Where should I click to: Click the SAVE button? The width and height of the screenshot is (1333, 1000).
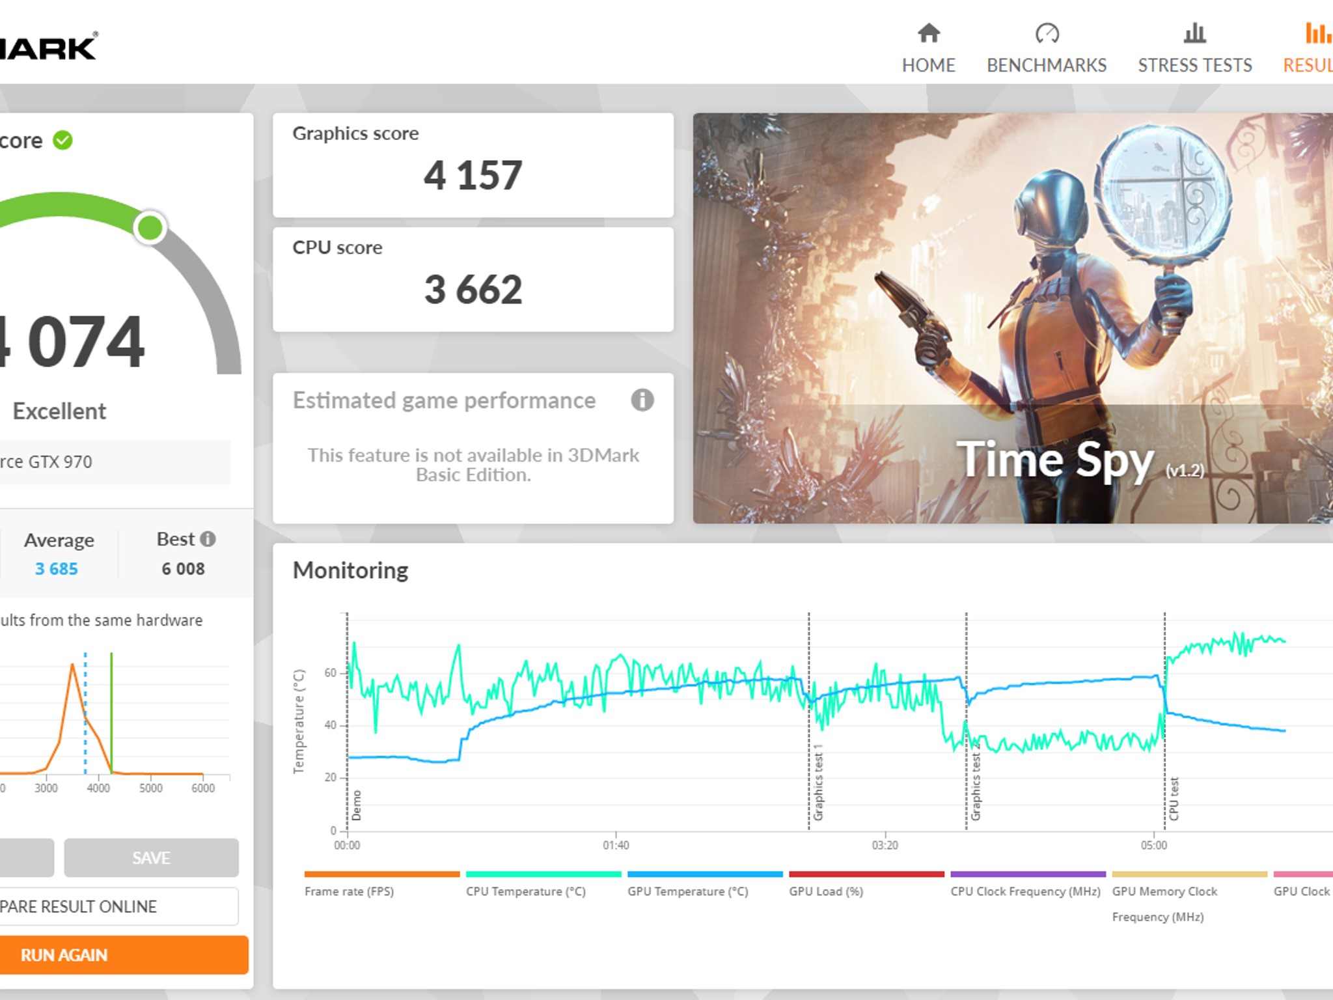click(x=151, y=857)
